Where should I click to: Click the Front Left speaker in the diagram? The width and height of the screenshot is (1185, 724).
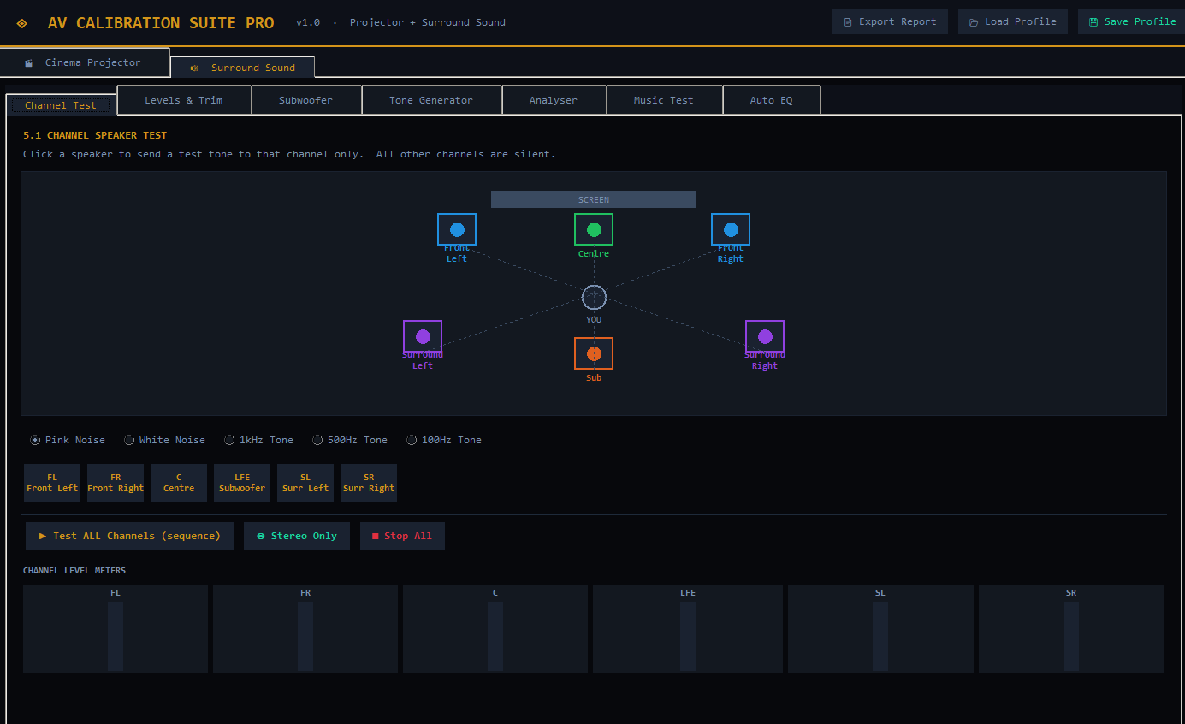(457, 229)
